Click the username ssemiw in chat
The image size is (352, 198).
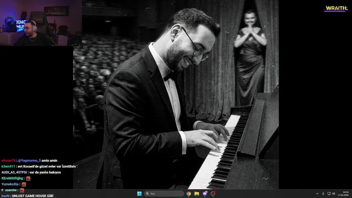click(11, 190)
